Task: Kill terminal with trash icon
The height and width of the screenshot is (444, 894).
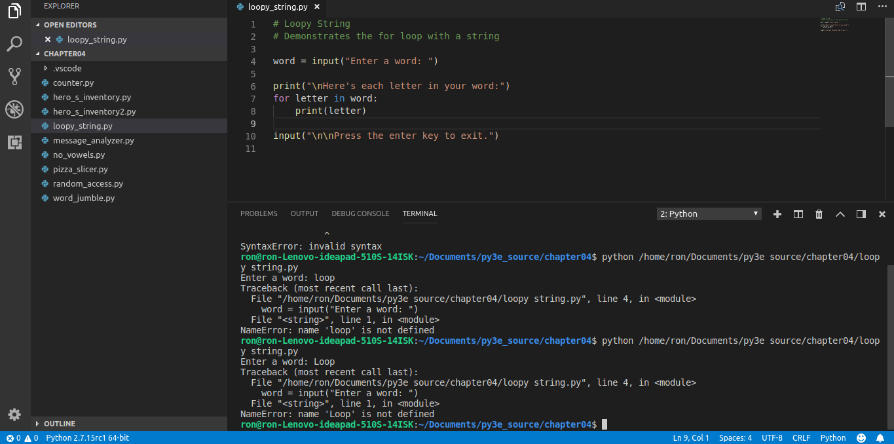Action: (819, 214)
